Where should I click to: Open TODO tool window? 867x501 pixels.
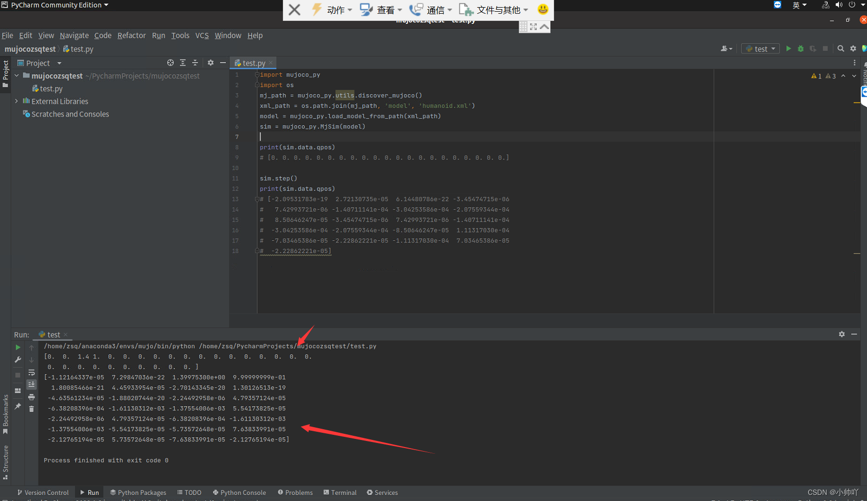point(189,492)
